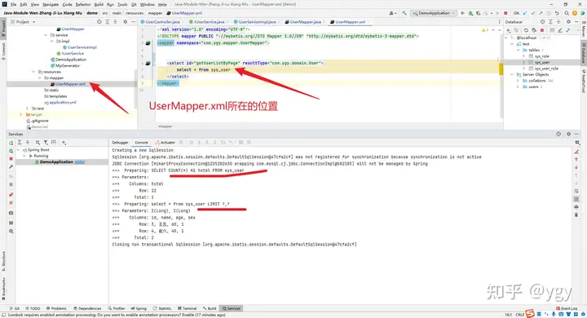Open Search Everywhere magnifier icon
This screenshot has height=318, width=587.
pos(567,13)
